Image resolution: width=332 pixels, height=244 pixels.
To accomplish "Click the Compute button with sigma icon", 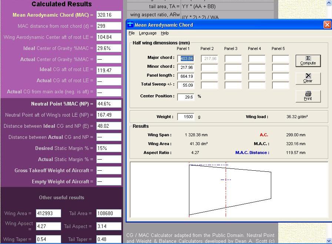I will tap(308, 60).
